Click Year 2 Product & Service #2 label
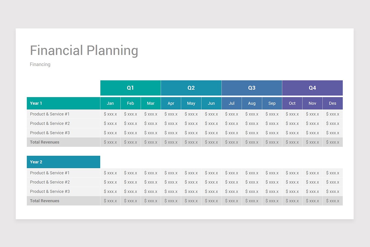Screen dimensions: 370x247 coord(50,182)
